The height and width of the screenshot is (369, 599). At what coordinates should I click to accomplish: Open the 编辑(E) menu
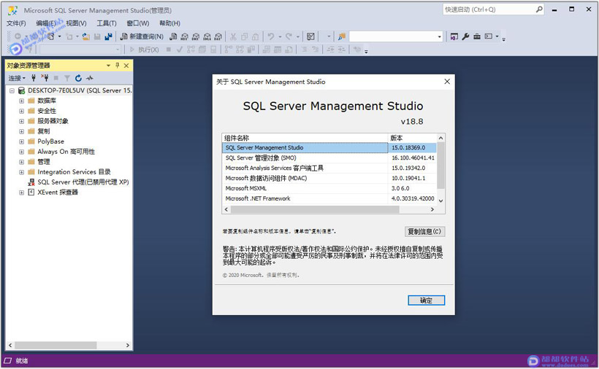46,23
